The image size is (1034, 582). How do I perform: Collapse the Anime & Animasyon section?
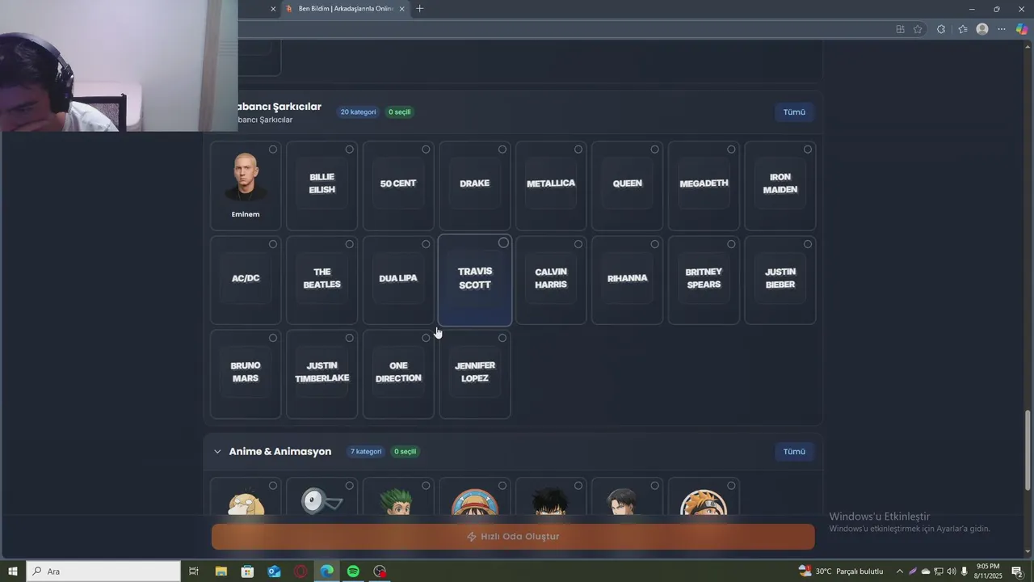point(217,452)
